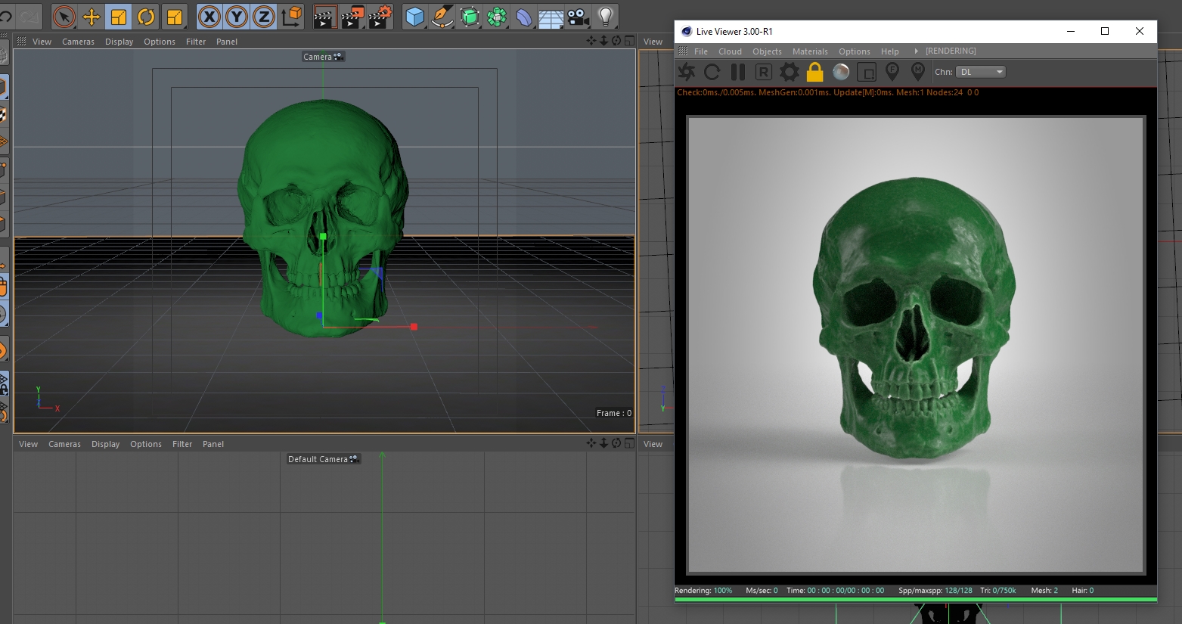This screenshot has width=1182, height=624.
Task: Select the spline Pen tool
Action: (x=442, y=17)
